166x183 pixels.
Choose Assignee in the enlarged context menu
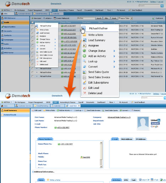[x=93, y=46]
